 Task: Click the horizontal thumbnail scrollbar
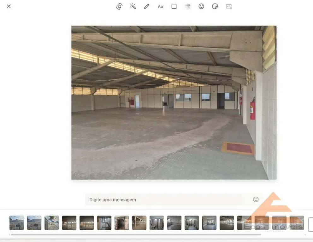(136, 235)
